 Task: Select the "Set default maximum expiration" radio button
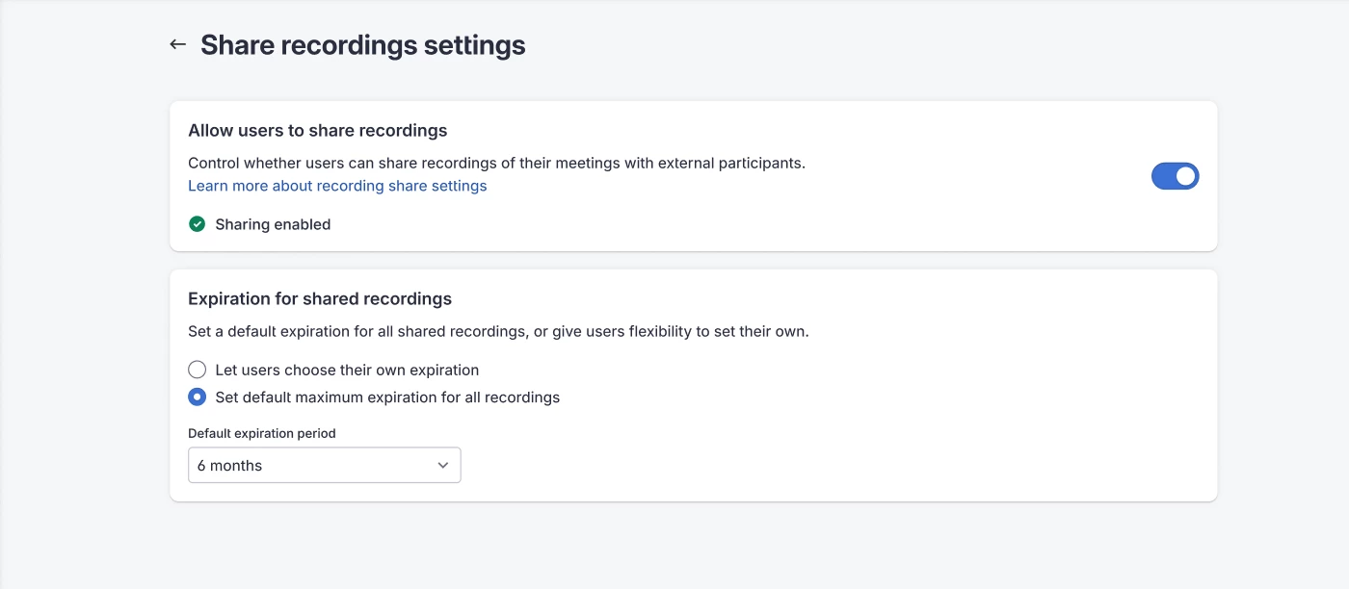click(x=197, y=397)
